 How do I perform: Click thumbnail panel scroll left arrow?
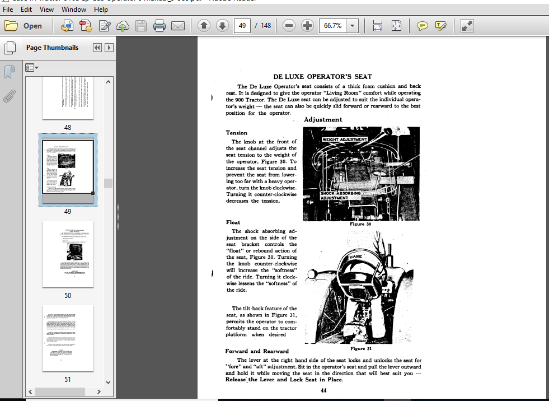click(x=30, y=391)
